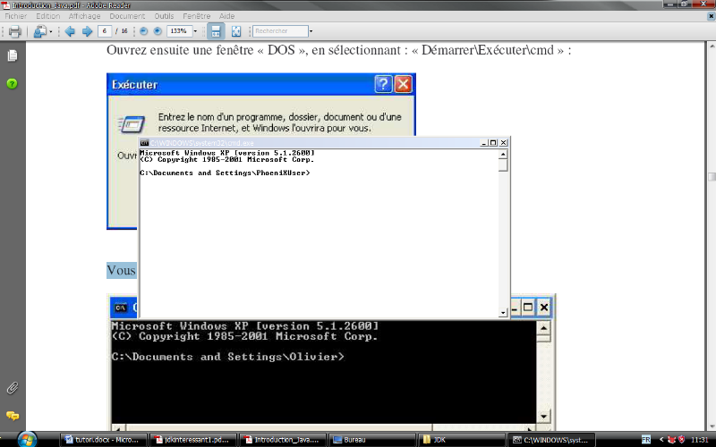Click the Windows Start orb
The image size is (716, 447).
(27, 439)
